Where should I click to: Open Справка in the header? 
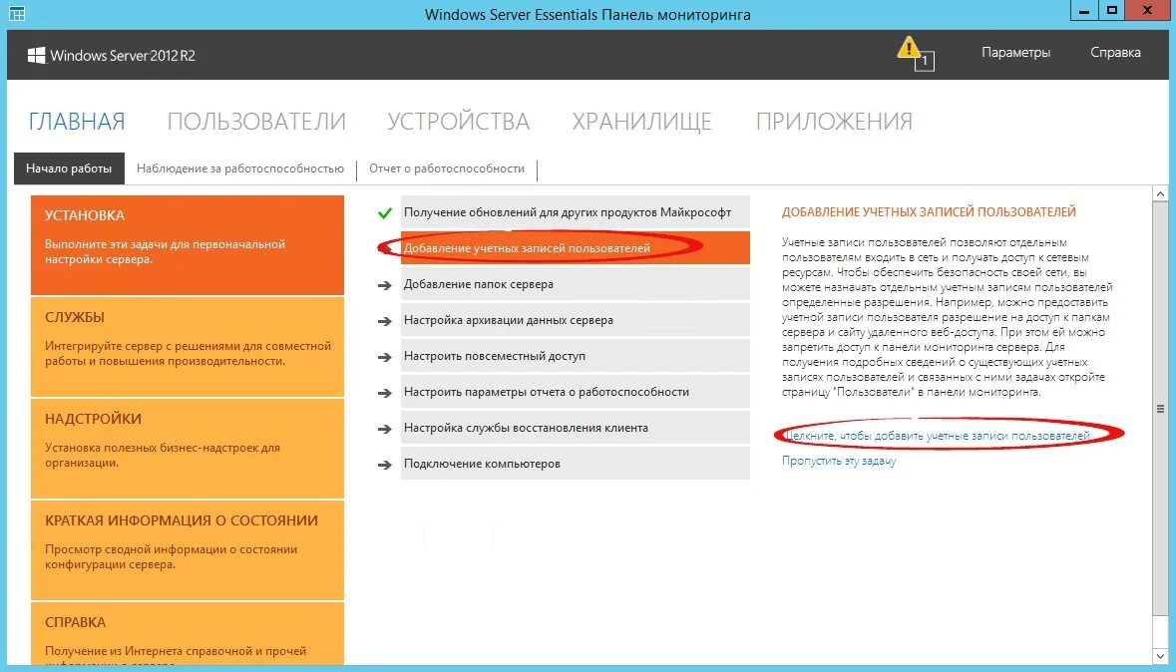(1115, 53)
